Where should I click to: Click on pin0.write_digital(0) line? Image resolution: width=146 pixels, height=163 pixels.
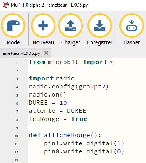tap(84, 151)
